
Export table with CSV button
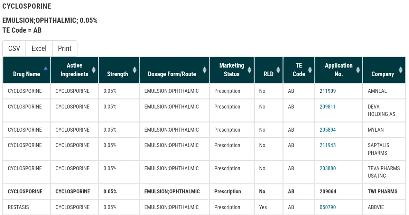[14, 48]
